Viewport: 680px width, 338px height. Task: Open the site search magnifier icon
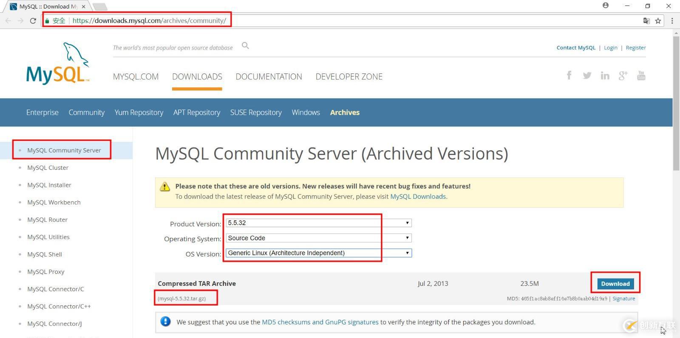point(245,45)
